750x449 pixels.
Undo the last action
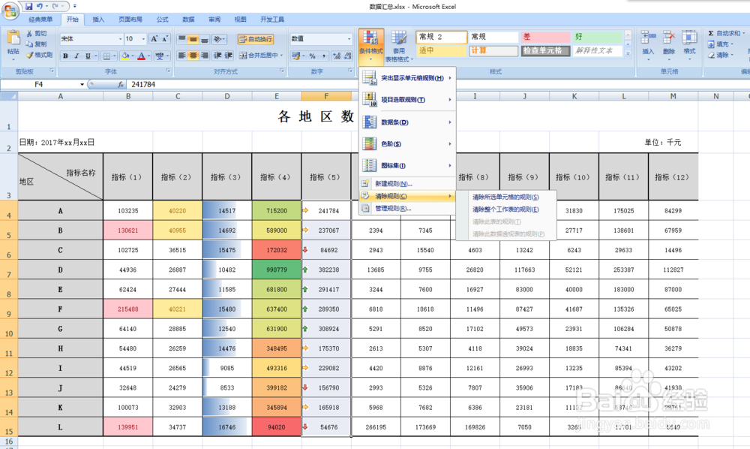[x=40, y=6]
